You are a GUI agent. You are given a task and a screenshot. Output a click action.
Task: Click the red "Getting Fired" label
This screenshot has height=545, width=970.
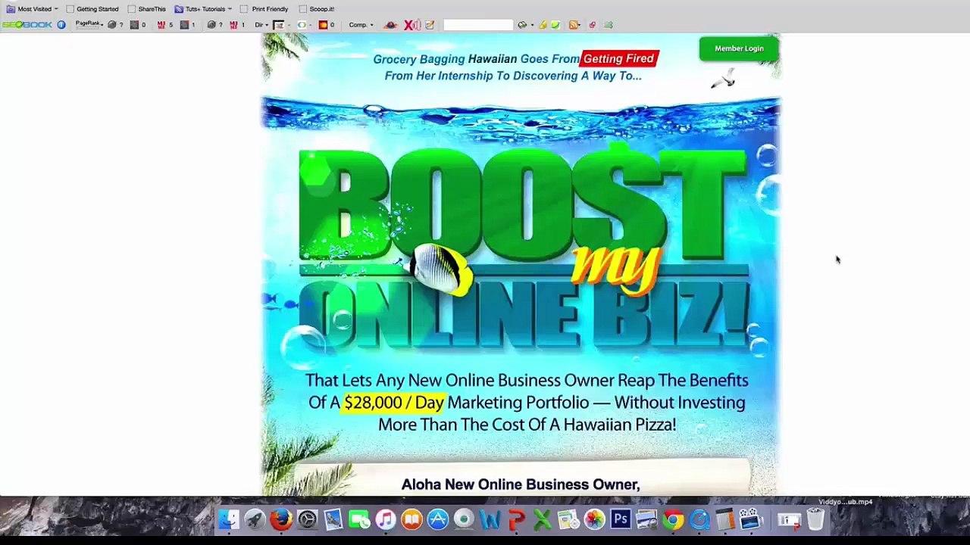coord(618,58)
